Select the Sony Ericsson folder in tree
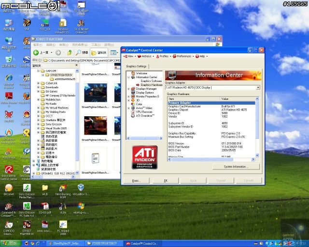309x247 pixels. [x=54, y=124]
